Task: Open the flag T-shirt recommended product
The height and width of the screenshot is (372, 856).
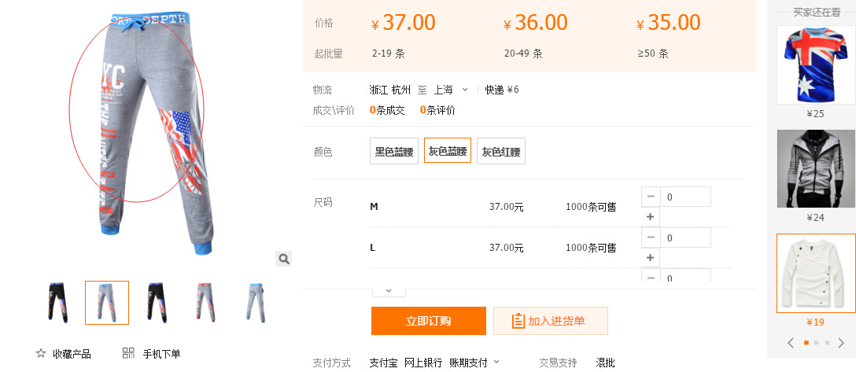Action: point(815,65)
